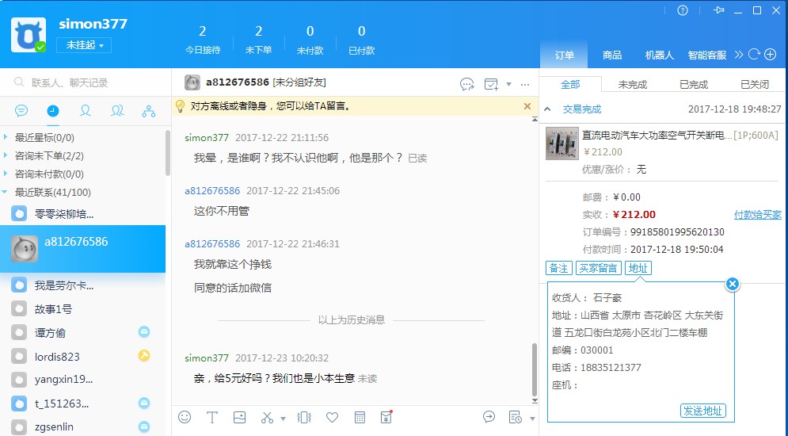Click the 买家留言 button
788x436 pixels.
(598, 268)
